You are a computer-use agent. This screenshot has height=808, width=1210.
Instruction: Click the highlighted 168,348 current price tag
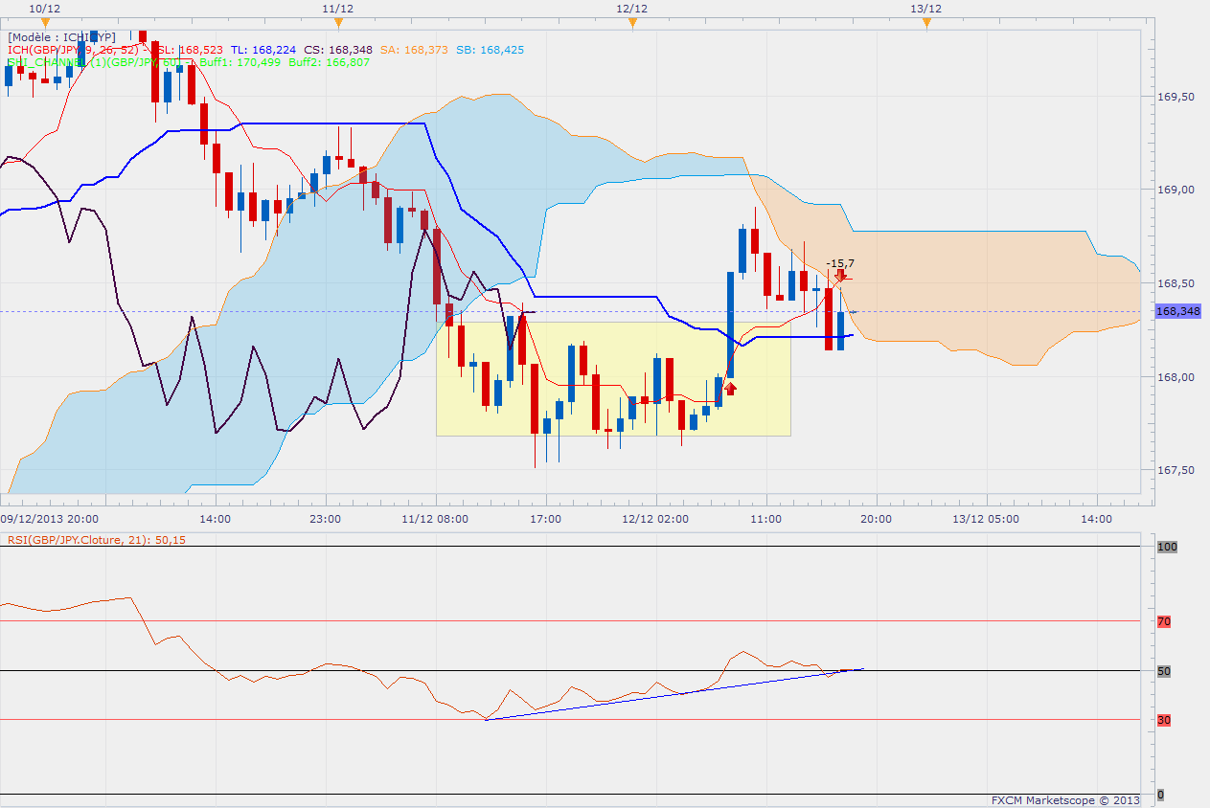tap(1177, 311)
